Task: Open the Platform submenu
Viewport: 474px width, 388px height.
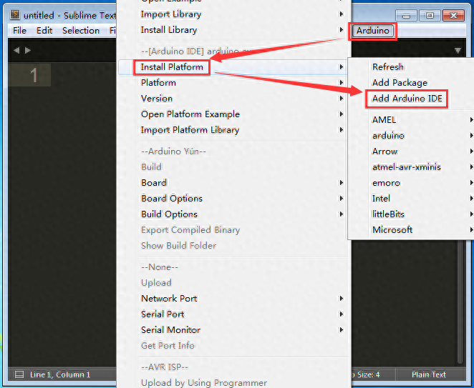Action: coord(233,83)
